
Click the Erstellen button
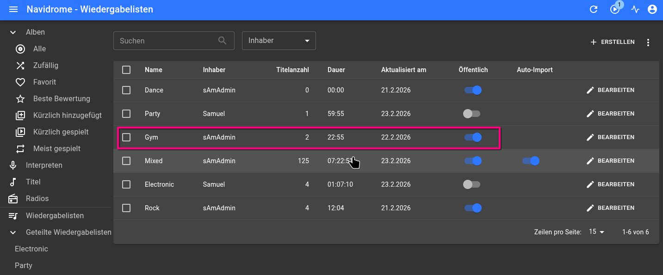click(613, 42)
